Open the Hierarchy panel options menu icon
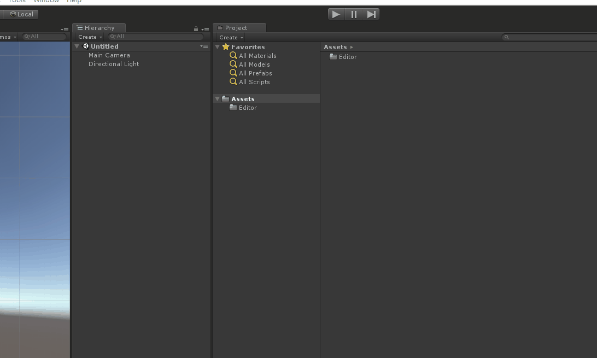The height and width of the screenshot is (358, 597). tap(205, 30)
